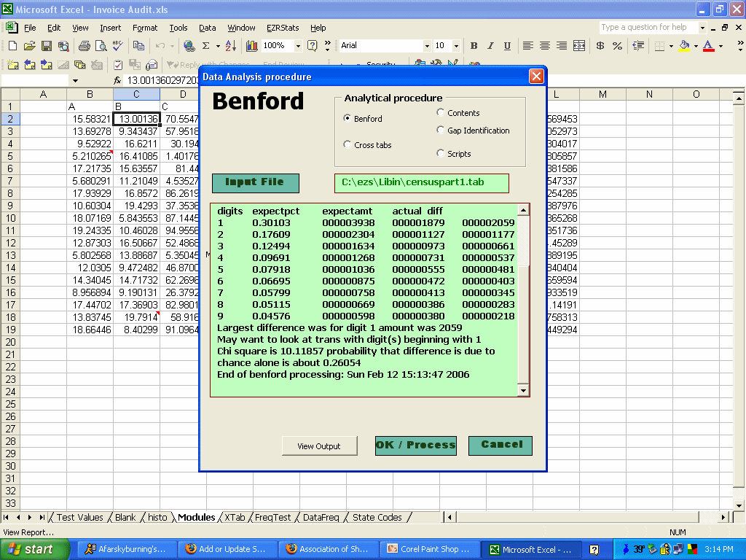
Task: Switch to Corel Paint Shop taskbar item
Action: tap(429, 549)
